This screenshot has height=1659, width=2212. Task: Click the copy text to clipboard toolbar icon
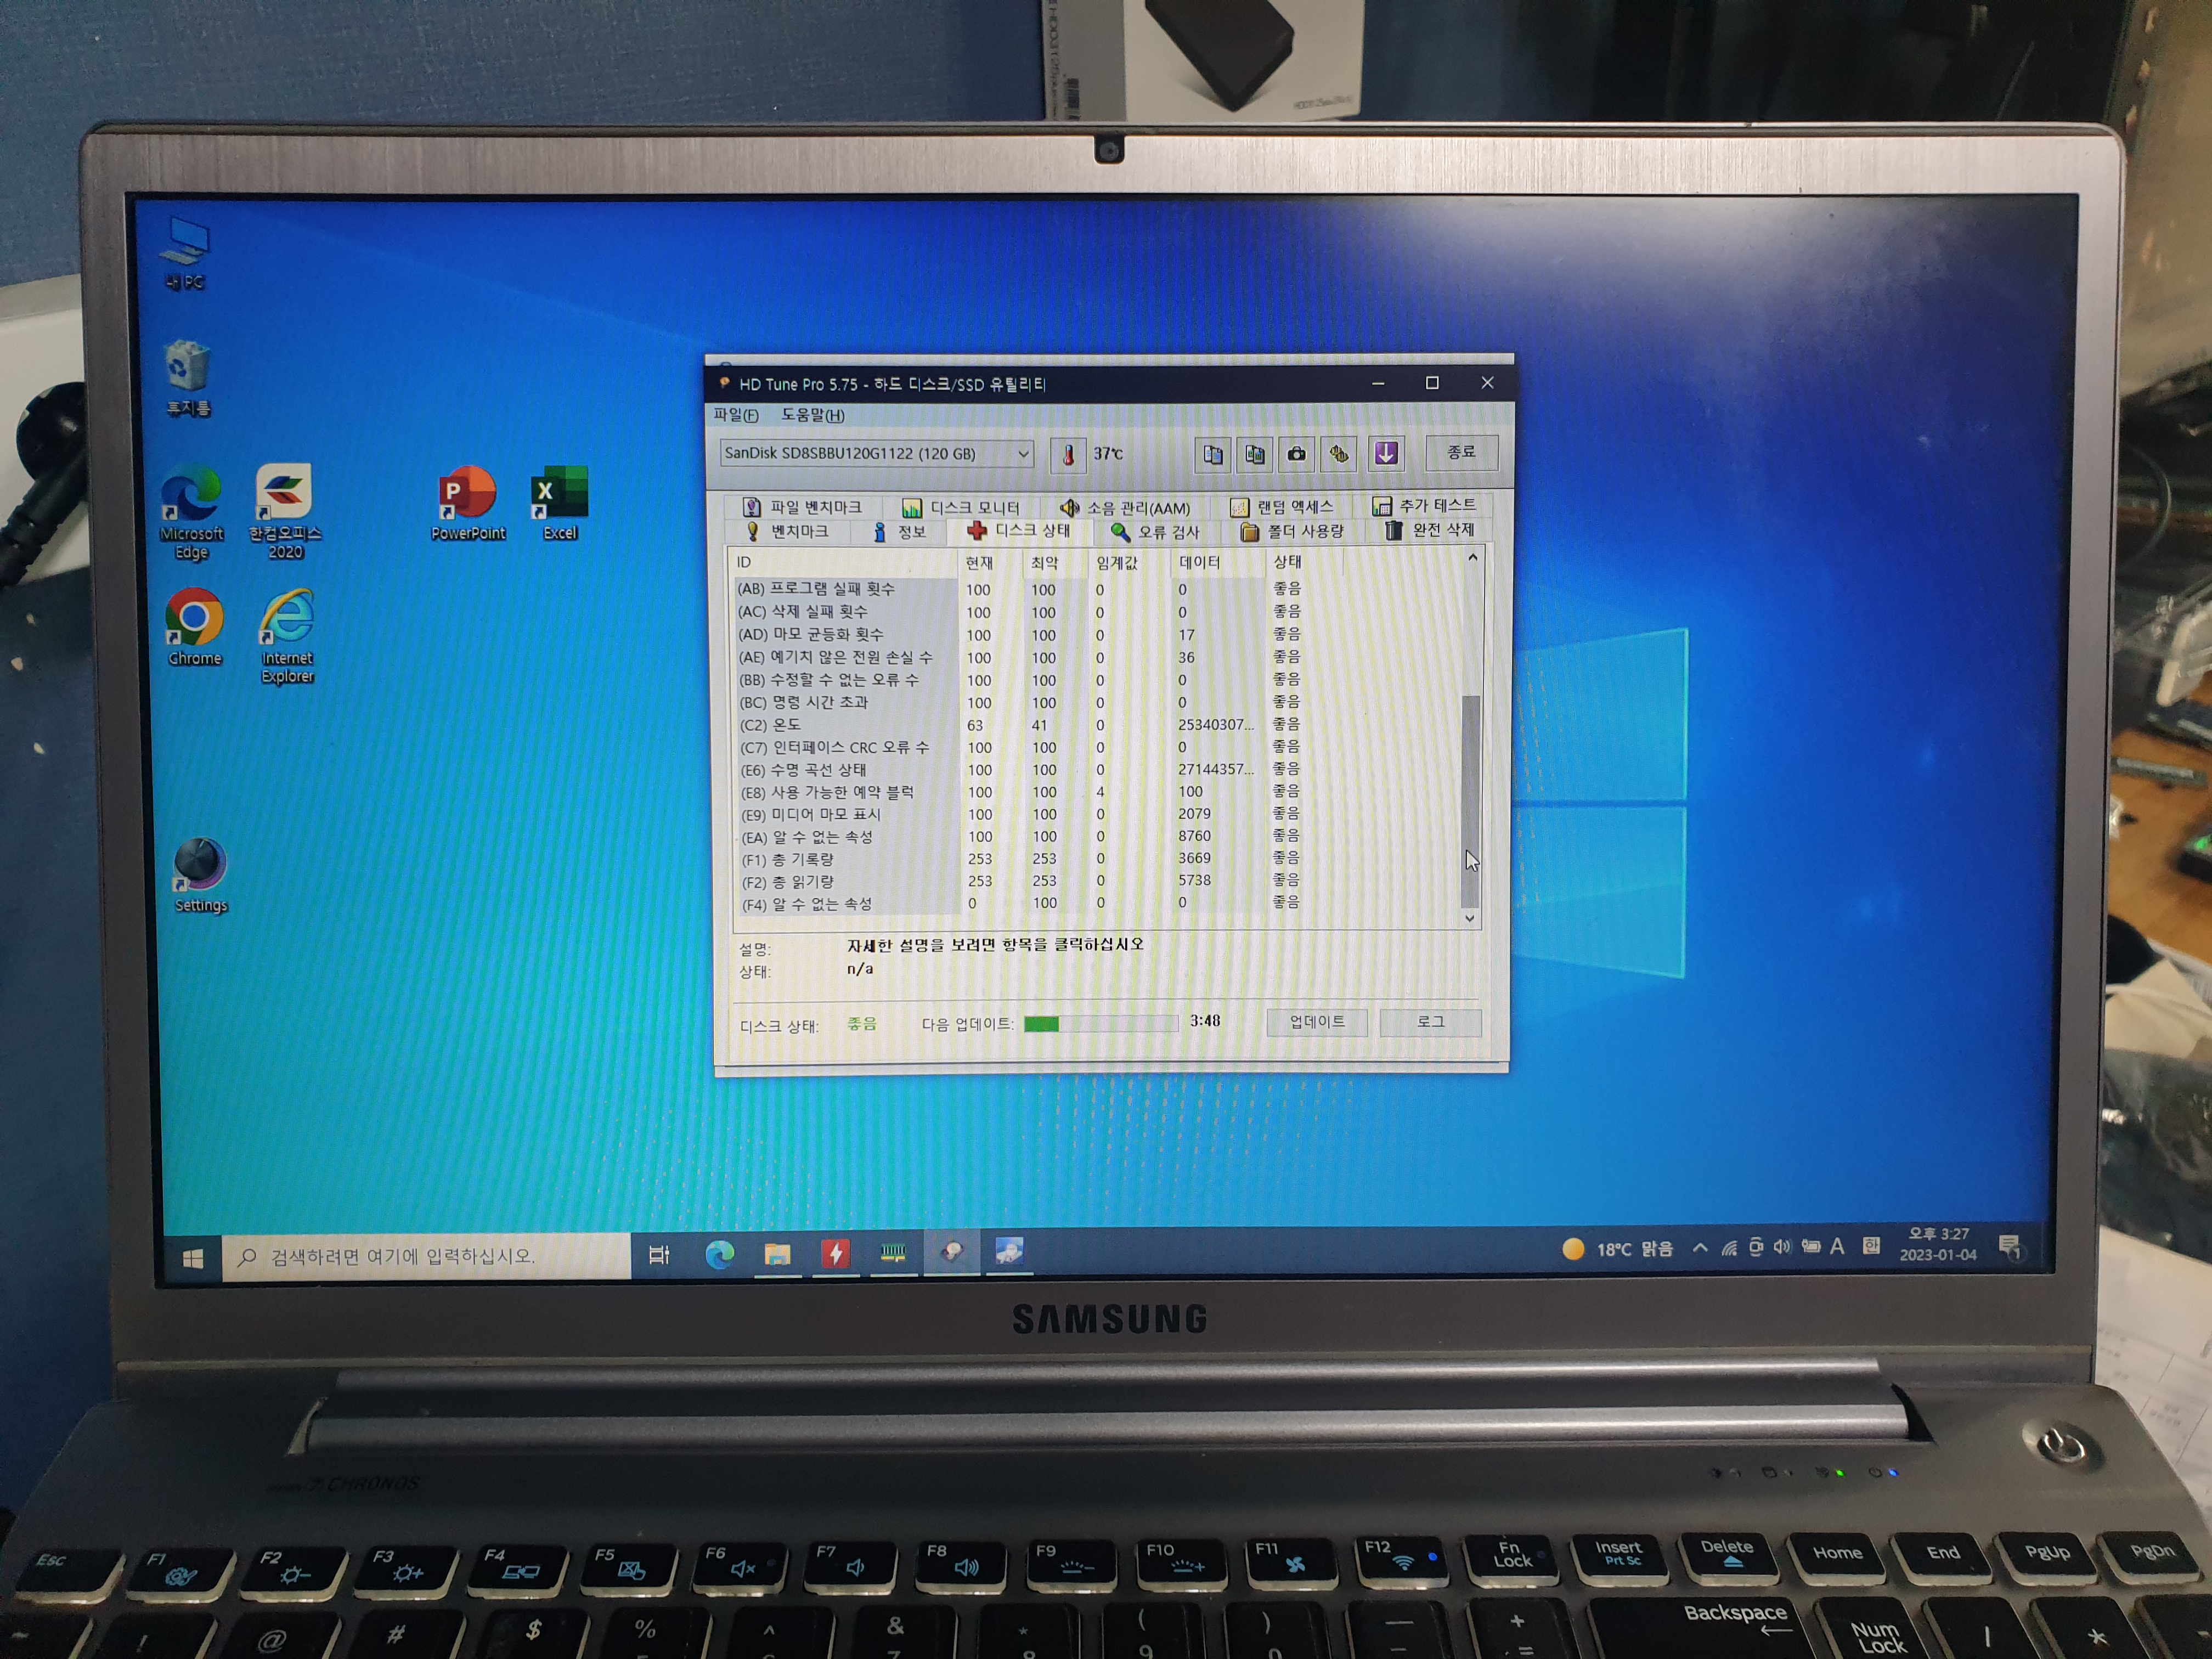pyautogui.click(x=1212, y=455)
